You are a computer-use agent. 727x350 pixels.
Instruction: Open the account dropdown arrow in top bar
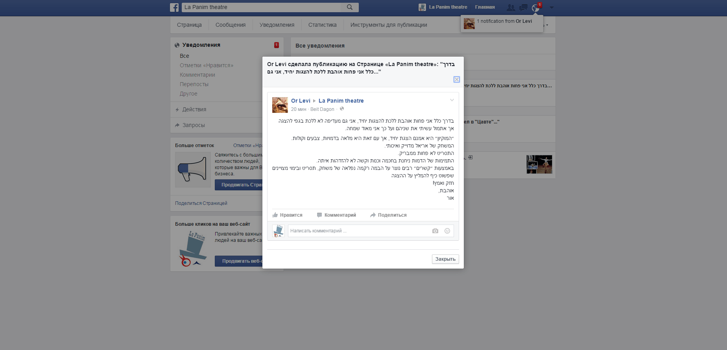552,7
